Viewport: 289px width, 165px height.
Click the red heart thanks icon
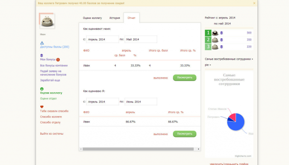(42, 107)
